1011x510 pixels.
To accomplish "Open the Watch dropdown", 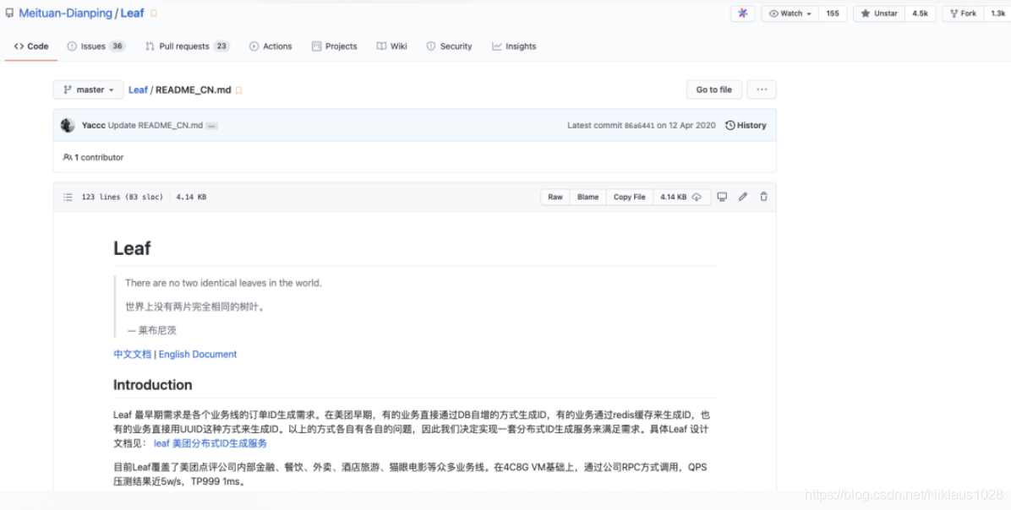I will pos(790,14).
